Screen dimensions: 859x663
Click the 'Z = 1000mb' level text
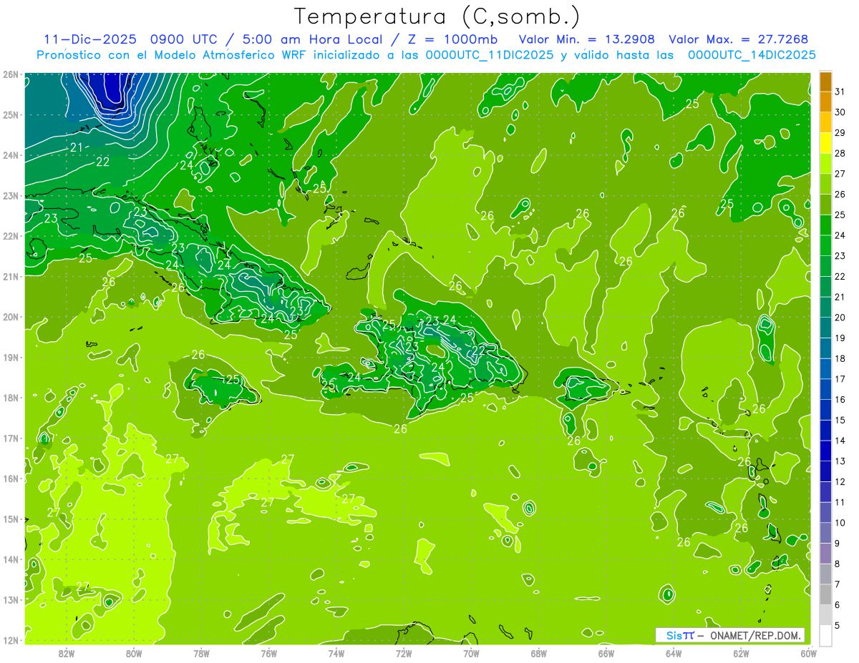click(452, 39)
